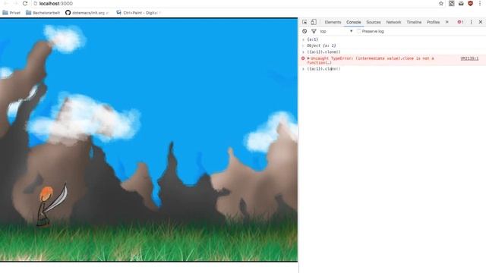
Task: Select the Console tab
Action: (x=354, y=22)
